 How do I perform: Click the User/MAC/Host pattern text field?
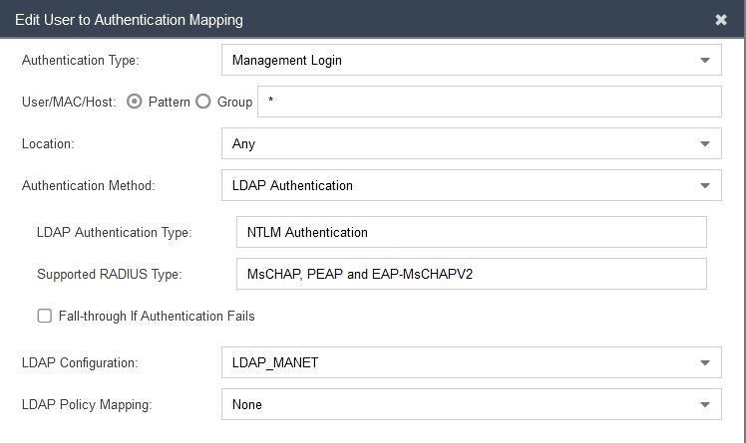(x=489, y=102)
